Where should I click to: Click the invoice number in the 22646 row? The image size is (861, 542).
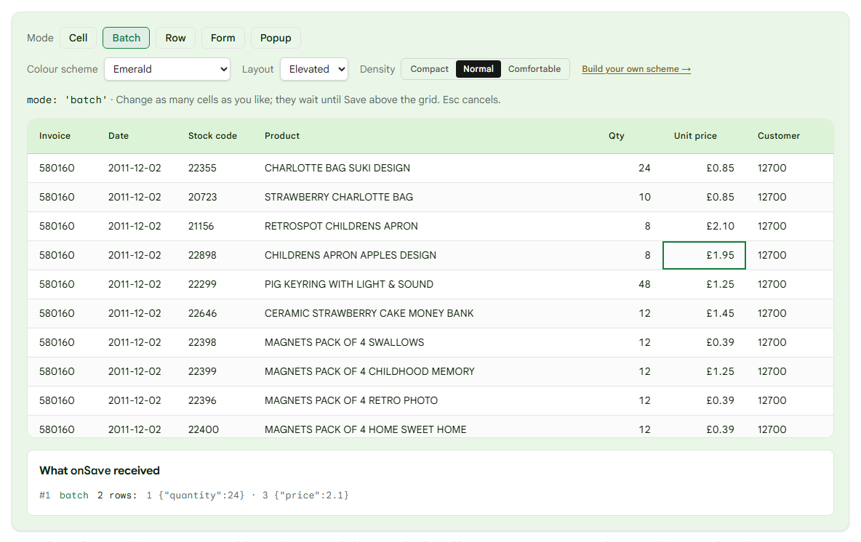tap(62, 313)
